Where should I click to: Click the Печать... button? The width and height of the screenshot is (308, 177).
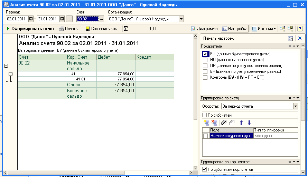click(70, 29)
